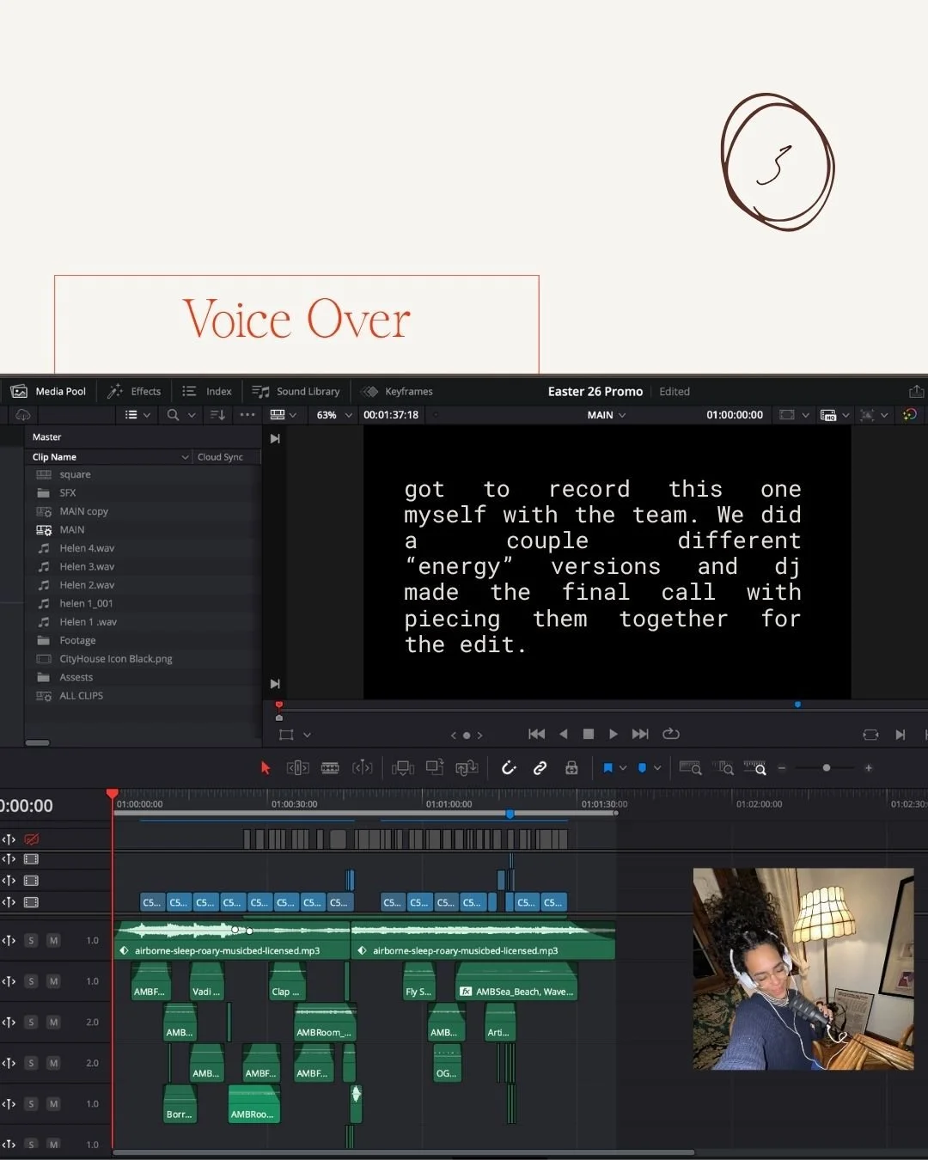The width and height of the screenshot is (928, 1160).
Task: Add a blue flag to the clip
Action: (x=608, y=768)
